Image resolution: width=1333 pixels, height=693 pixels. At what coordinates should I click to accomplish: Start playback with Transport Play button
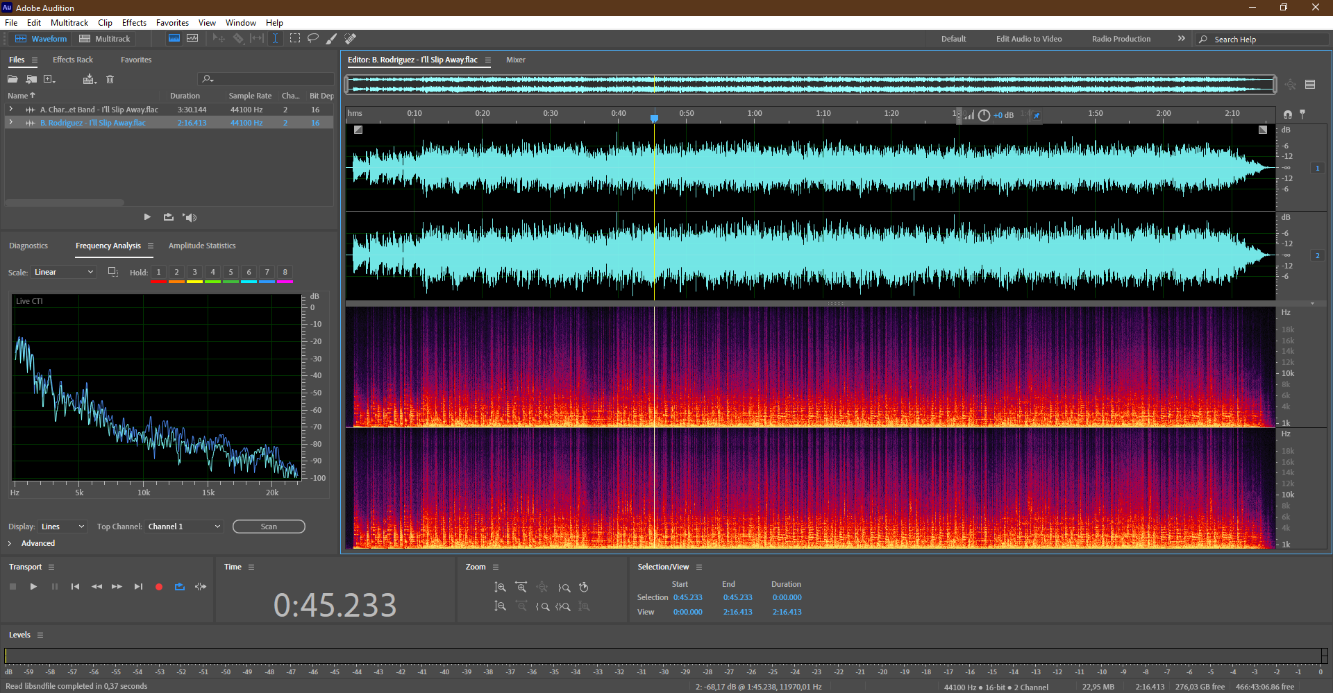(33, 587)
